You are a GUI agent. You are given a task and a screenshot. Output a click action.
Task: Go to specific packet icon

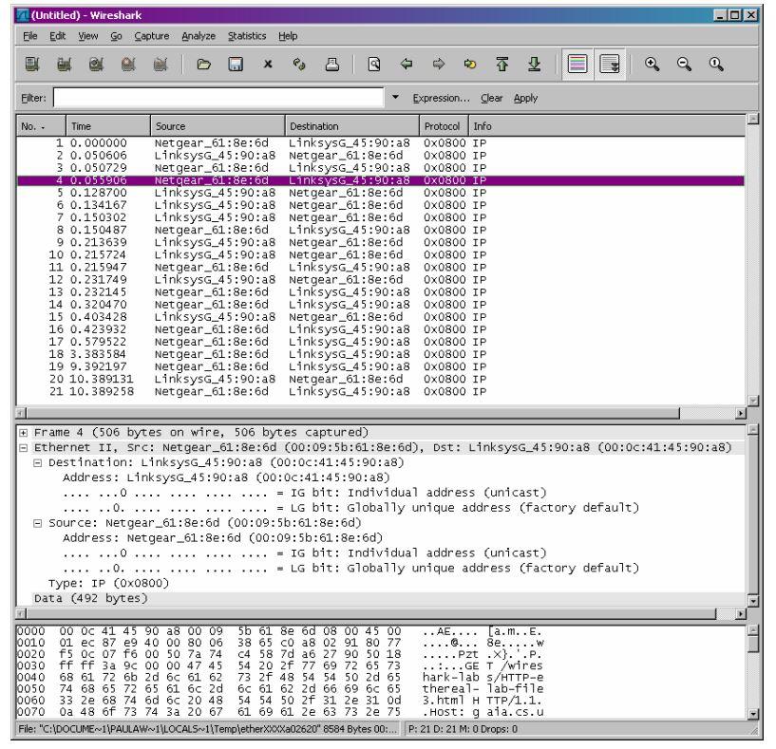(470, 65)
